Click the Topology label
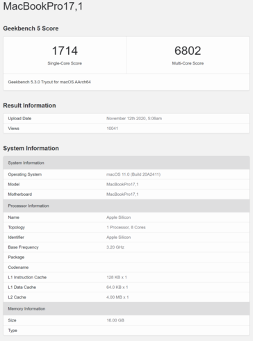This screenshot has height=341, width=253. [x=17, y=227]
